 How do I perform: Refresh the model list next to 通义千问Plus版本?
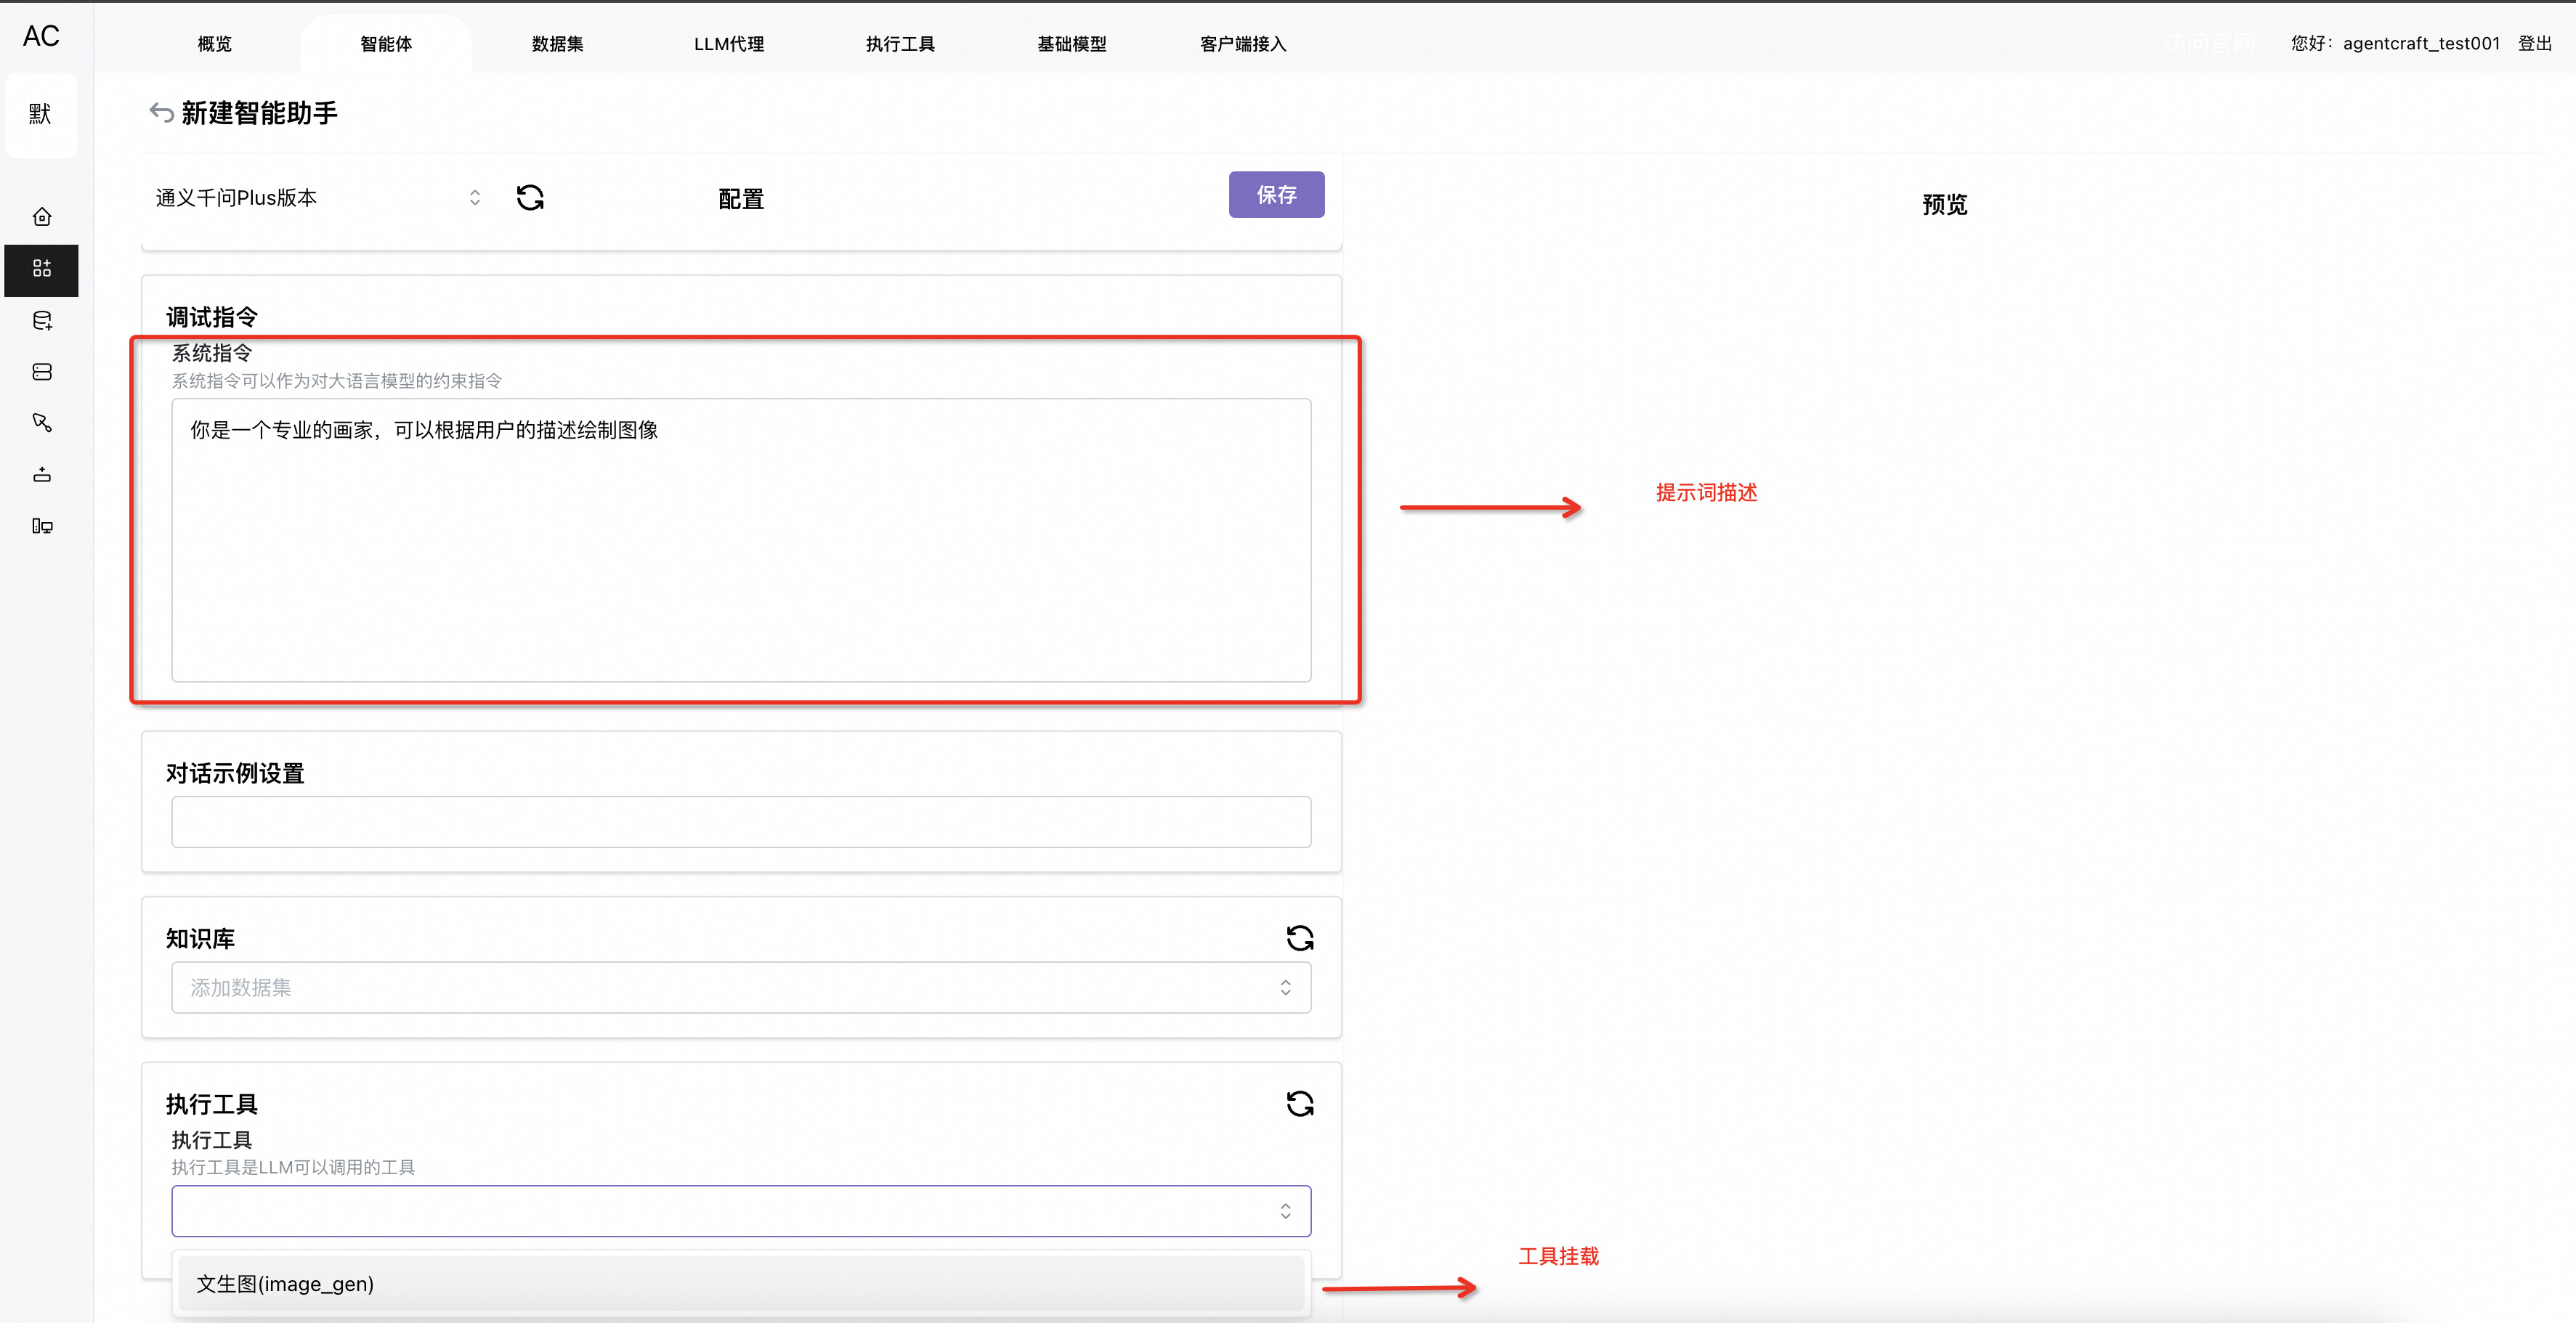coord(530,198)
